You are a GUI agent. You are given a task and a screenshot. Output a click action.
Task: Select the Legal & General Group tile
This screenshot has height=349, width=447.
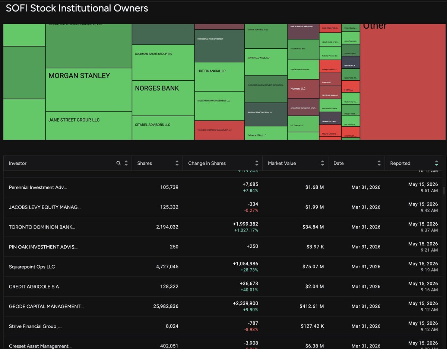coord(303,70)
